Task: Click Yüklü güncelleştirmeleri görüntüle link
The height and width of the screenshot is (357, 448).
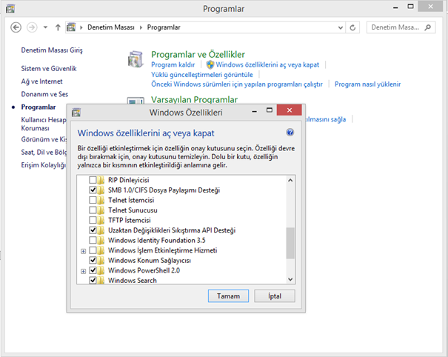Action: point(202,75)
